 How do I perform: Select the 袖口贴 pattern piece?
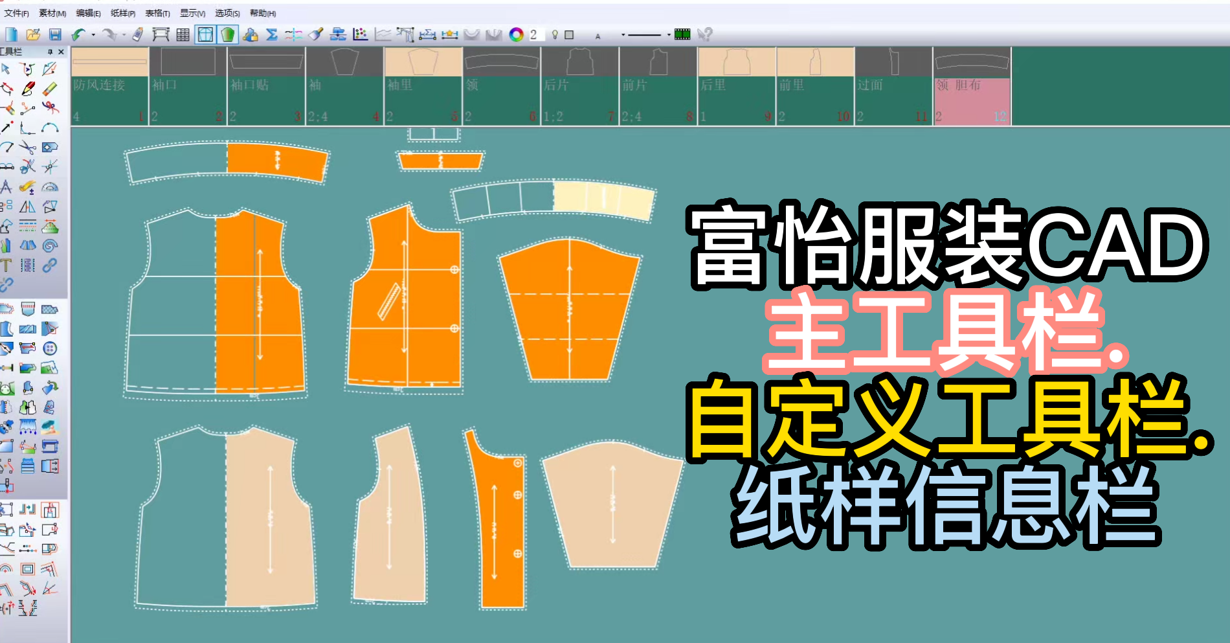click(x=267, y=86)
